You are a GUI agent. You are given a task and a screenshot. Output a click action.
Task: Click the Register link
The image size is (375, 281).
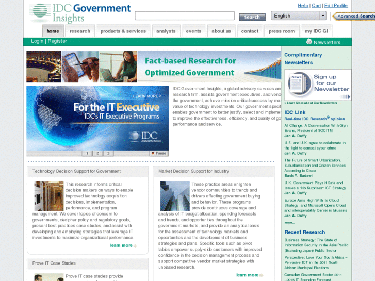57,41
